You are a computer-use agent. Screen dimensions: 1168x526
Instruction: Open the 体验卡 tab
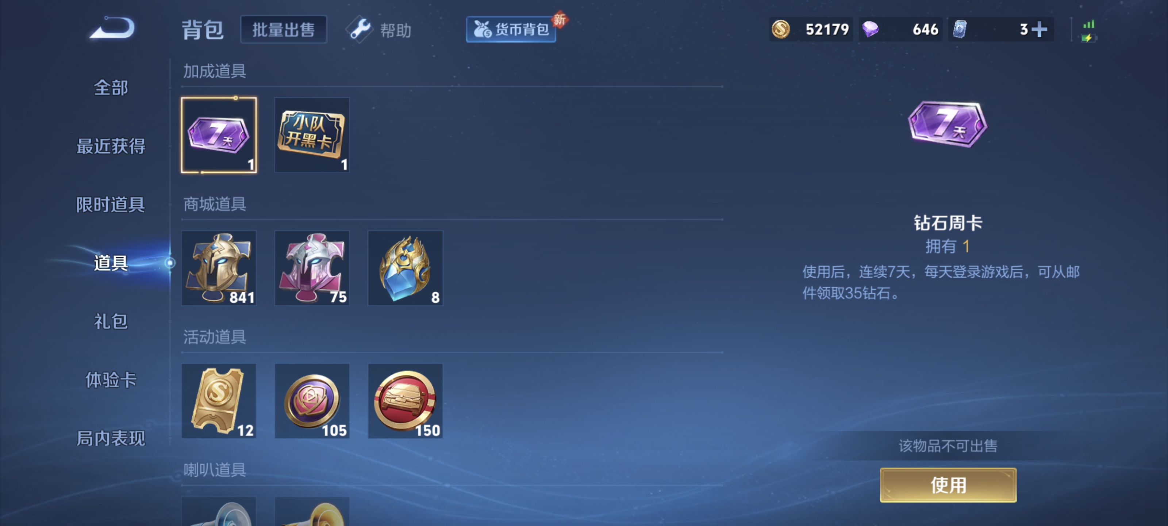click(x=111, y=380)
